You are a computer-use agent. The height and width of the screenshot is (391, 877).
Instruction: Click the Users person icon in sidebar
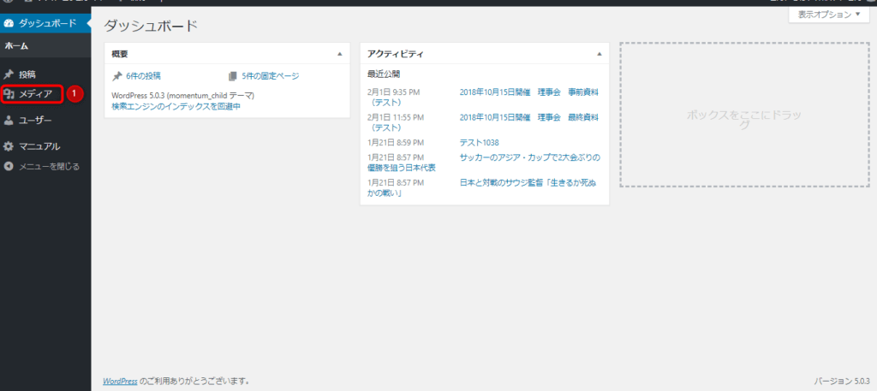coord(9,120)
